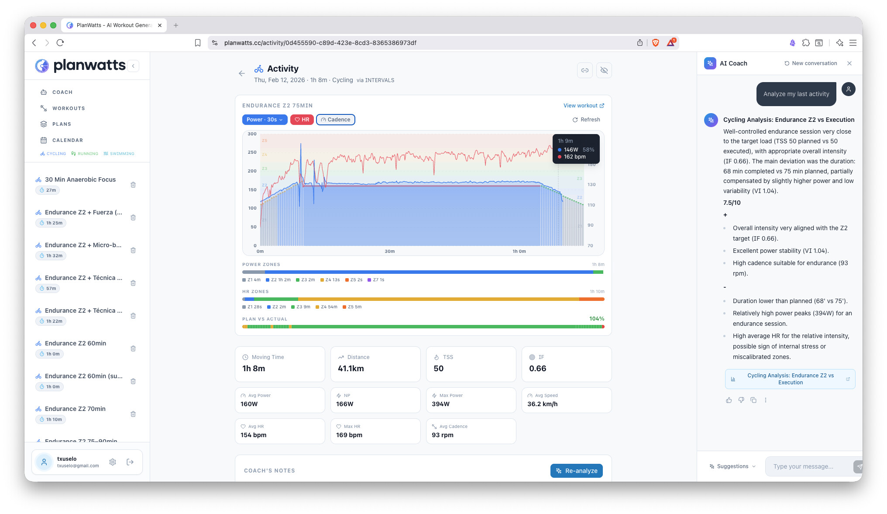
Task: Click the copy activity link icon
Action: pos(584,70)
